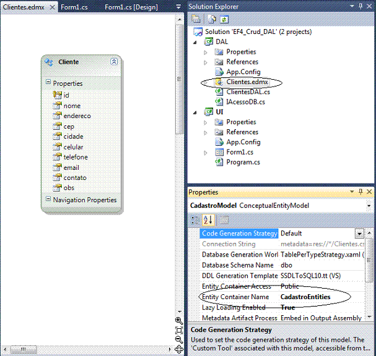This screenshot has width=376, height=356.
Task: Click the Entity Container Name value CadastroEntities
Action: (x=305, y=297)
